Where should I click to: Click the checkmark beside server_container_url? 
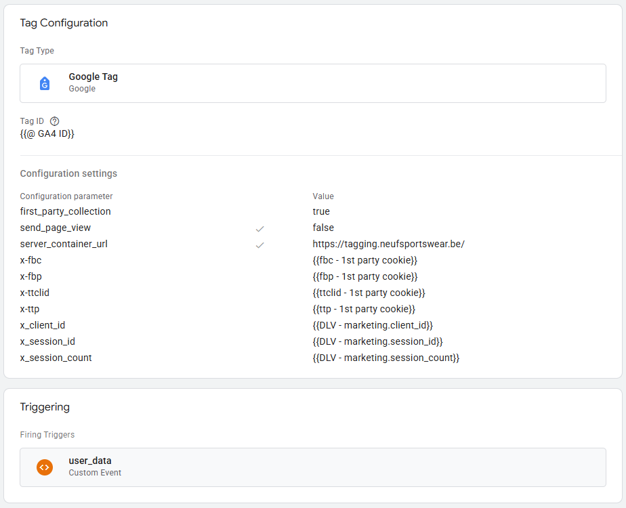(x=259, y=245)
